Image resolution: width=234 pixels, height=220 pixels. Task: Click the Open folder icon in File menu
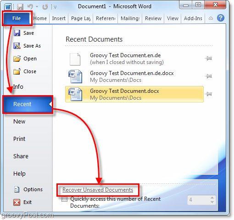17,59
